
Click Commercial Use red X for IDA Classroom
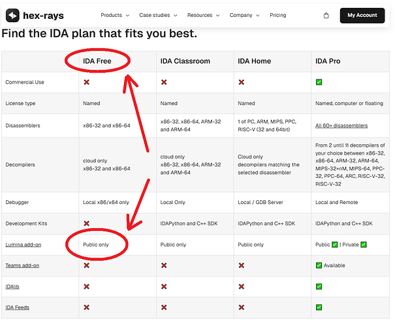164,82
